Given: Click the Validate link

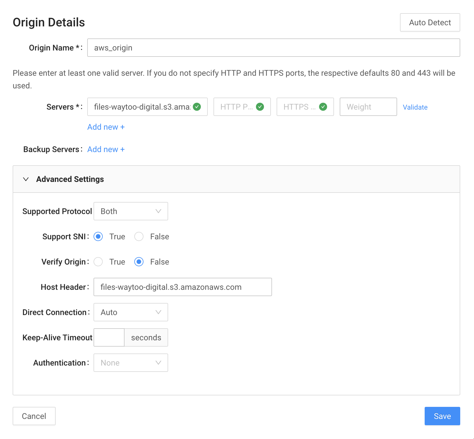Looking at the screenshot, I should [x=415, y=107].
